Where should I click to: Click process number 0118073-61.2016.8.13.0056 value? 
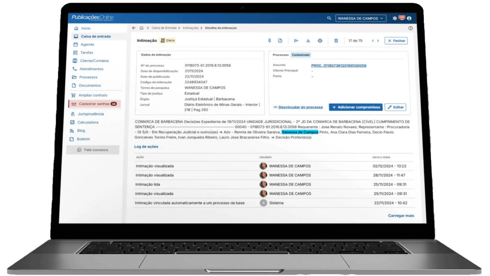coord(208,65)
